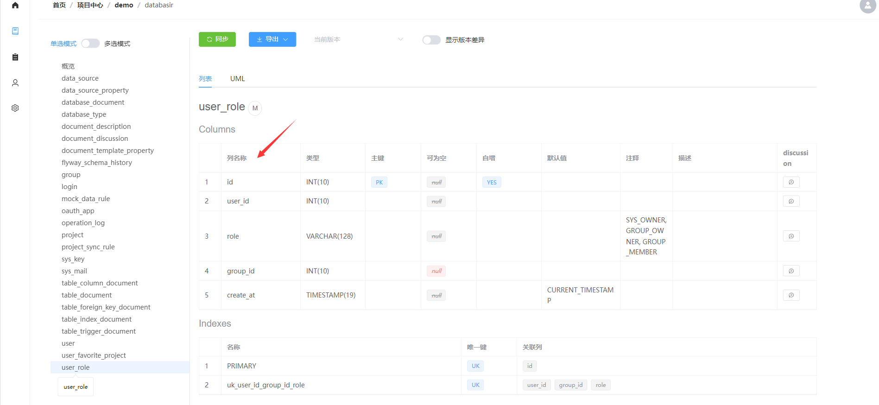Viewport: 879px width, 405px height.
Task: Open the user icon in left sidebar
Action: 15,83
